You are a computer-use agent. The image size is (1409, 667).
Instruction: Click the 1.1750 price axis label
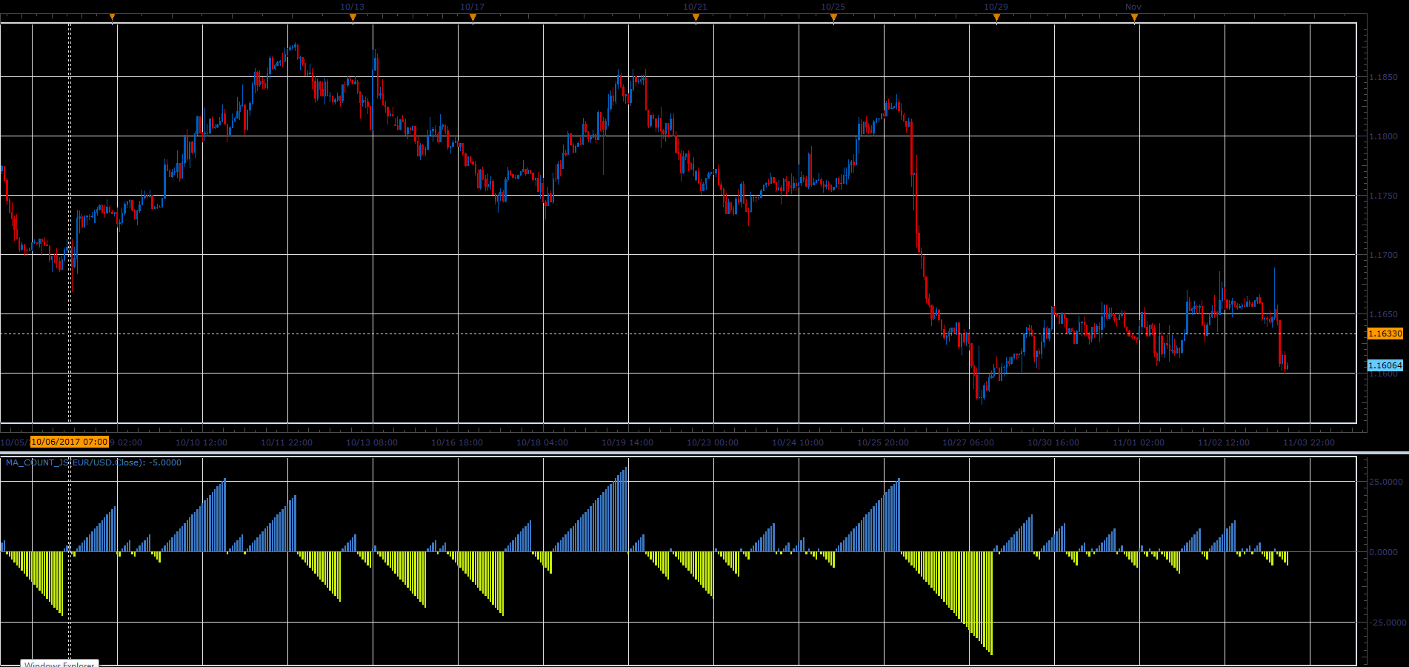[x=1383, y=196]
